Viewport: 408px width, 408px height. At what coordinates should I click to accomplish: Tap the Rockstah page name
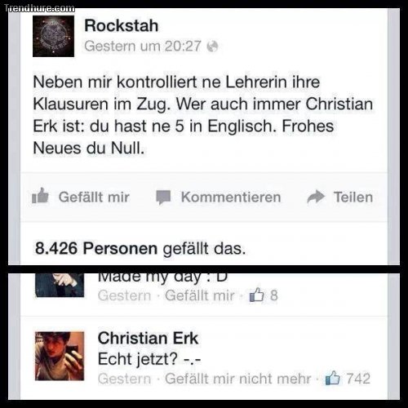coord(122,25)
